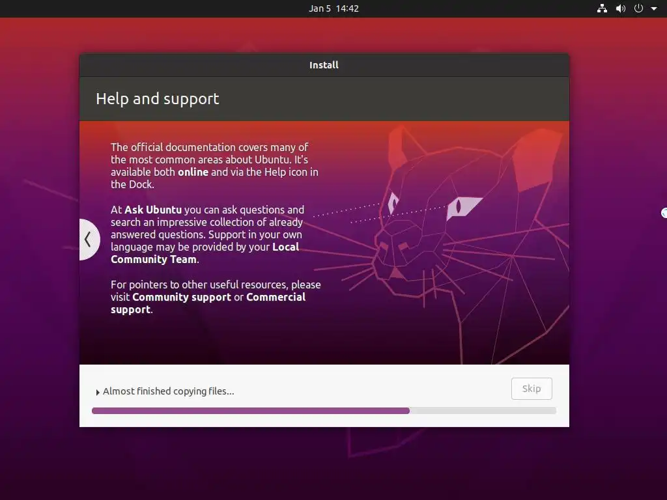Open the Commercial support link
667x500 pixels.
[208, 303]
